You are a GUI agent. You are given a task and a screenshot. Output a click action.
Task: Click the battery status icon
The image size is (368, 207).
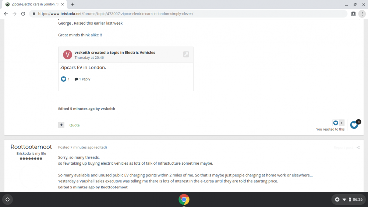click(x=350, y=200)
